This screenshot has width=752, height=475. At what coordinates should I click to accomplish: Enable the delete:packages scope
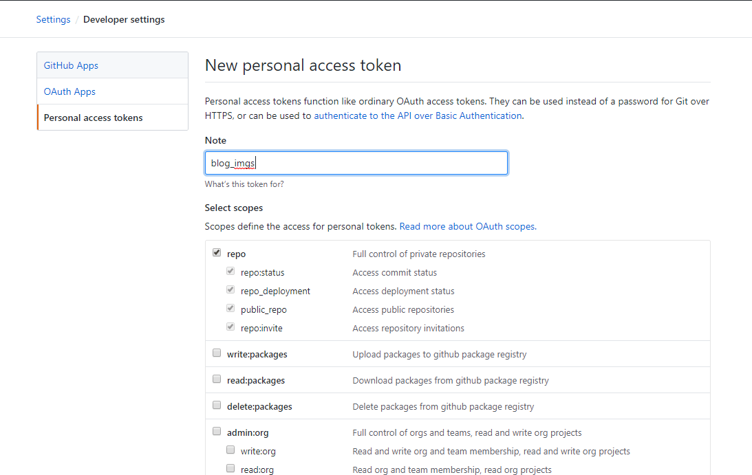click(217, 404)
